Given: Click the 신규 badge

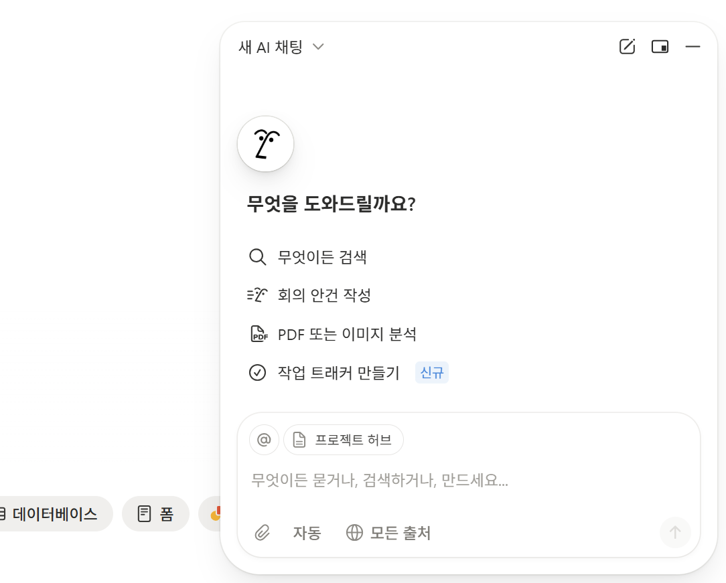Looking at the screenshot, I should pos(431,372).
